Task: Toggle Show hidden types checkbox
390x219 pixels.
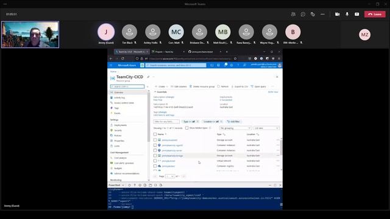Action: tap(187, 128)
